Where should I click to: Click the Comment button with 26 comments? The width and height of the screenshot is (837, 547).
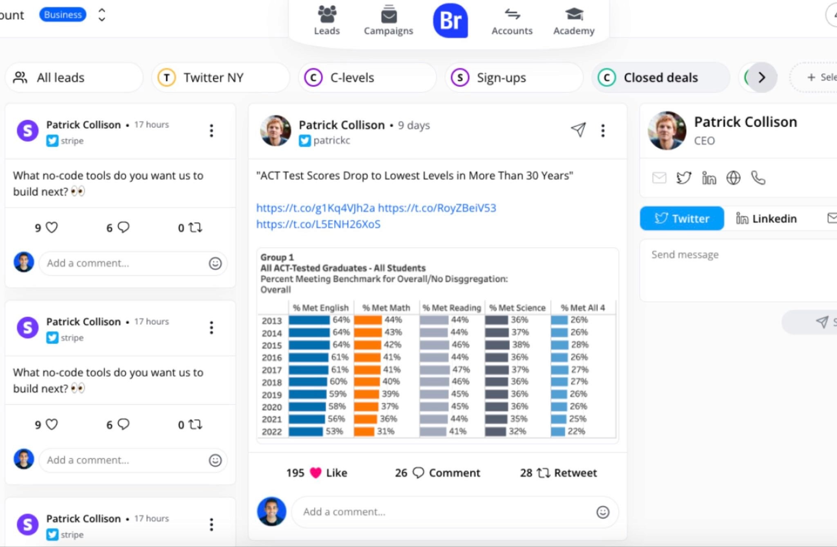(x=437, y=473)
